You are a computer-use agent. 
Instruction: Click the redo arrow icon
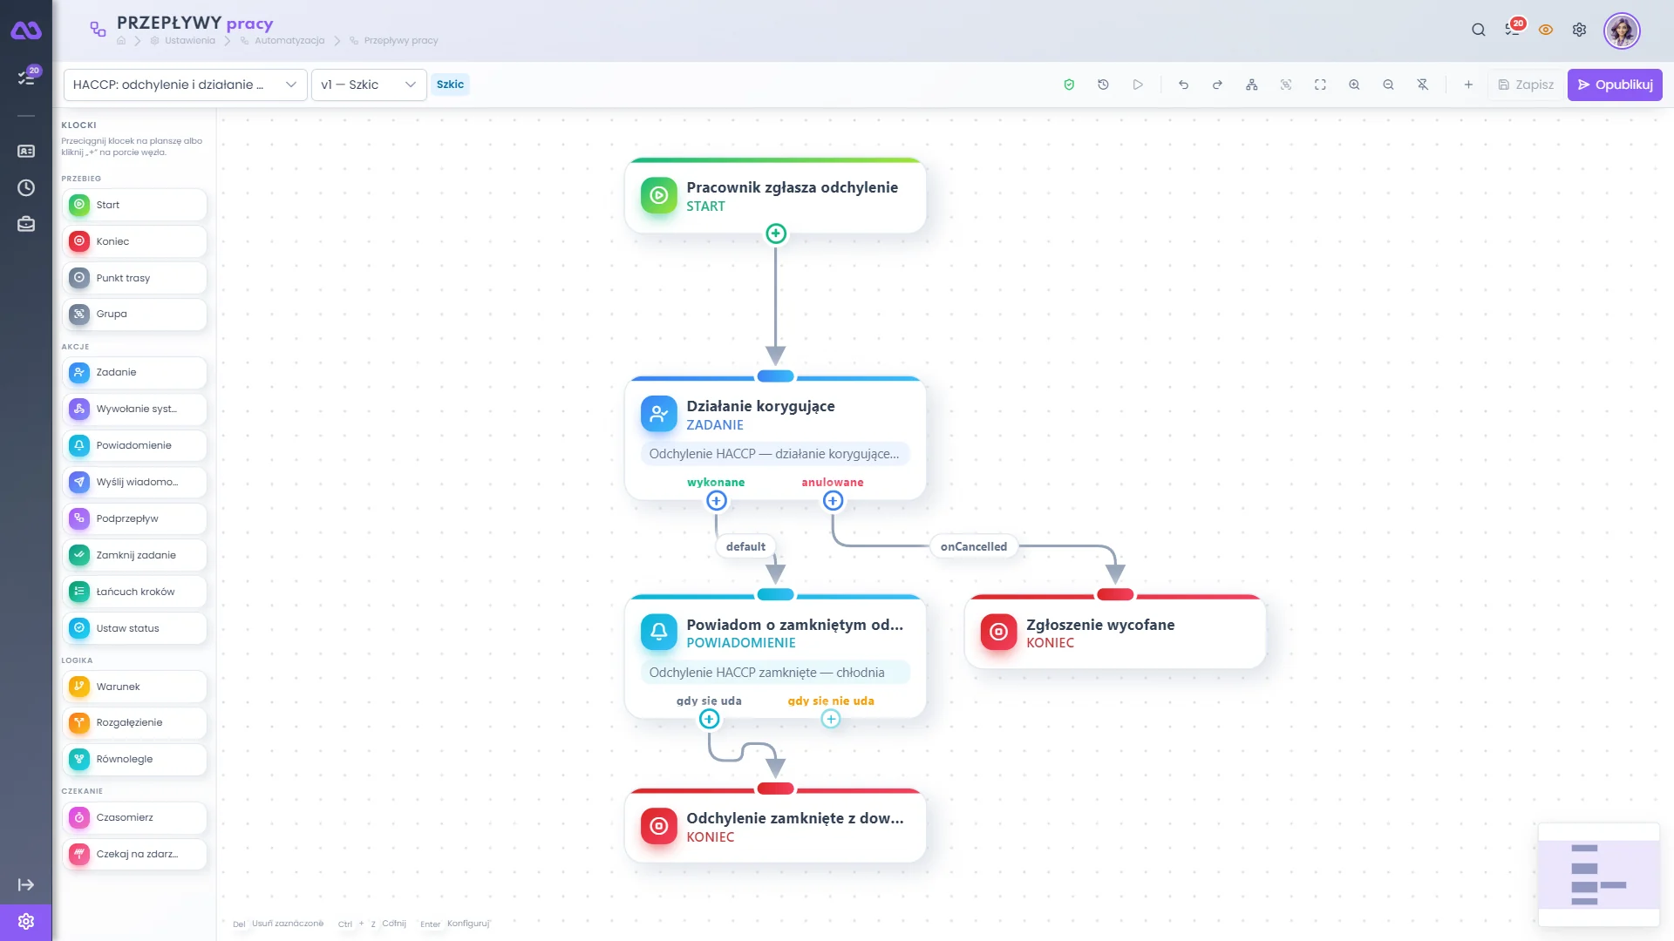(1217, 85)
